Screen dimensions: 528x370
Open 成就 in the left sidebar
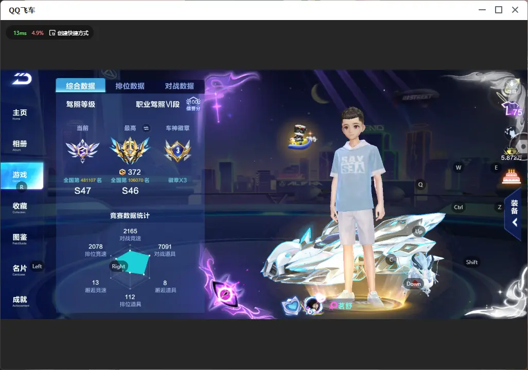click(x=20, y=301)
